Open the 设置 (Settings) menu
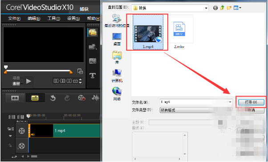268x162 pixels. coord(73,18)
